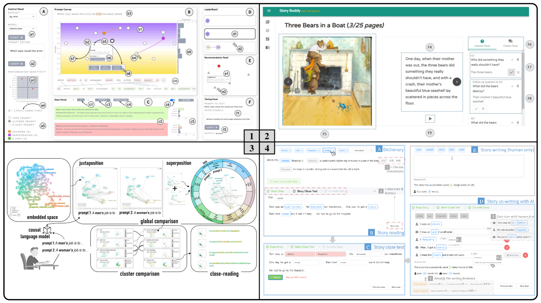
Task: Open the tune sliders icon in Story Buddy sidebar
Action: pos(267,31)
